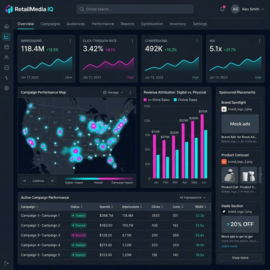This screenshot has width=270, height=270.
Task: Click second Product Carousel product image
Action: point(248,175)
